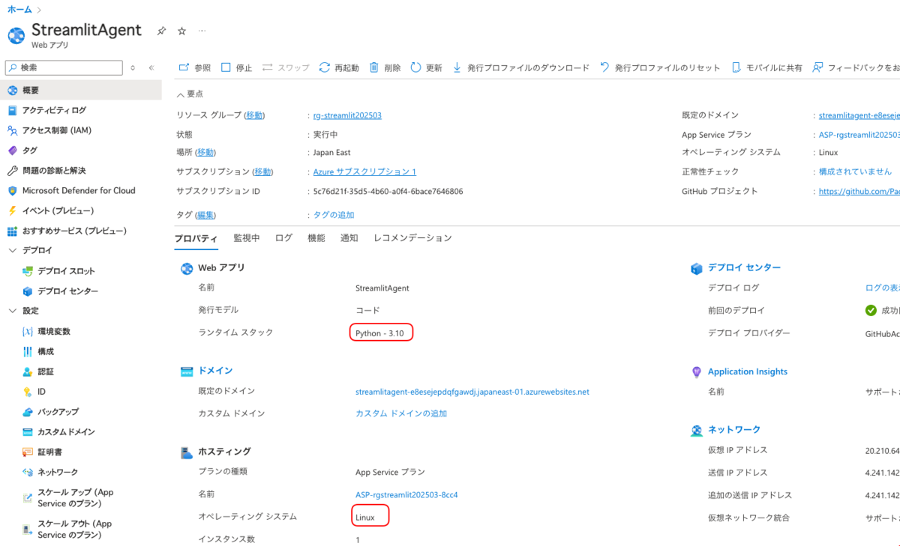The height and width of the screenshot is (546, 900).
Task: Switch to the 監視中 tab
Action: click(247, 238)
